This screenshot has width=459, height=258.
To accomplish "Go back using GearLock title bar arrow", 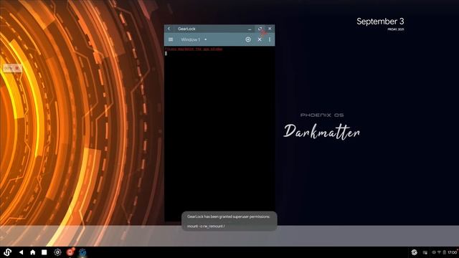I will coord(169,29).
